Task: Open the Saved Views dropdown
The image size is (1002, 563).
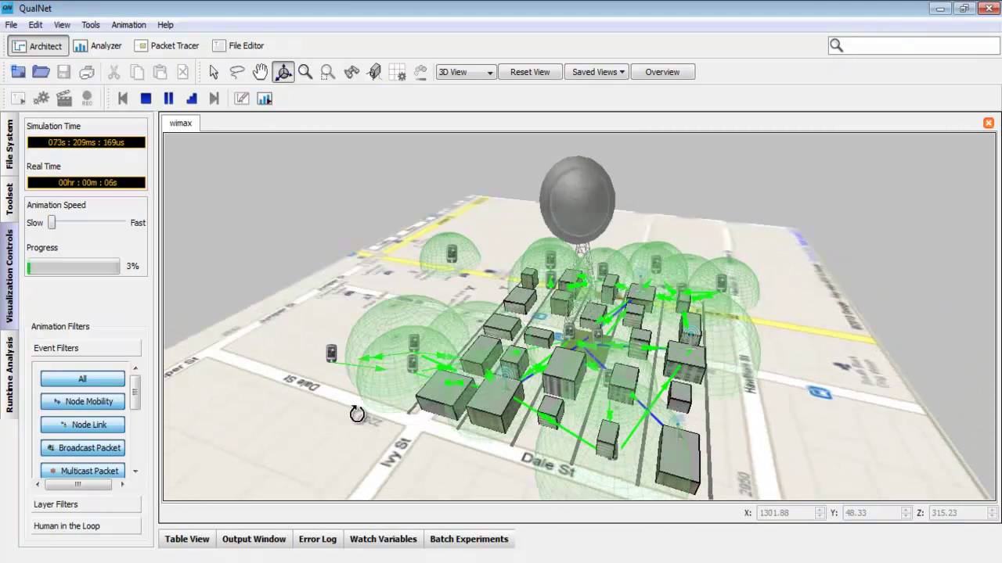Action: click(597, 72)
